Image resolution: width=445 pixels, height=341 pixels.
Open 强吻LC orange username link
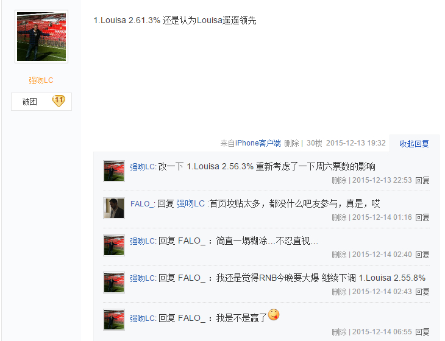tap(41, 80)
